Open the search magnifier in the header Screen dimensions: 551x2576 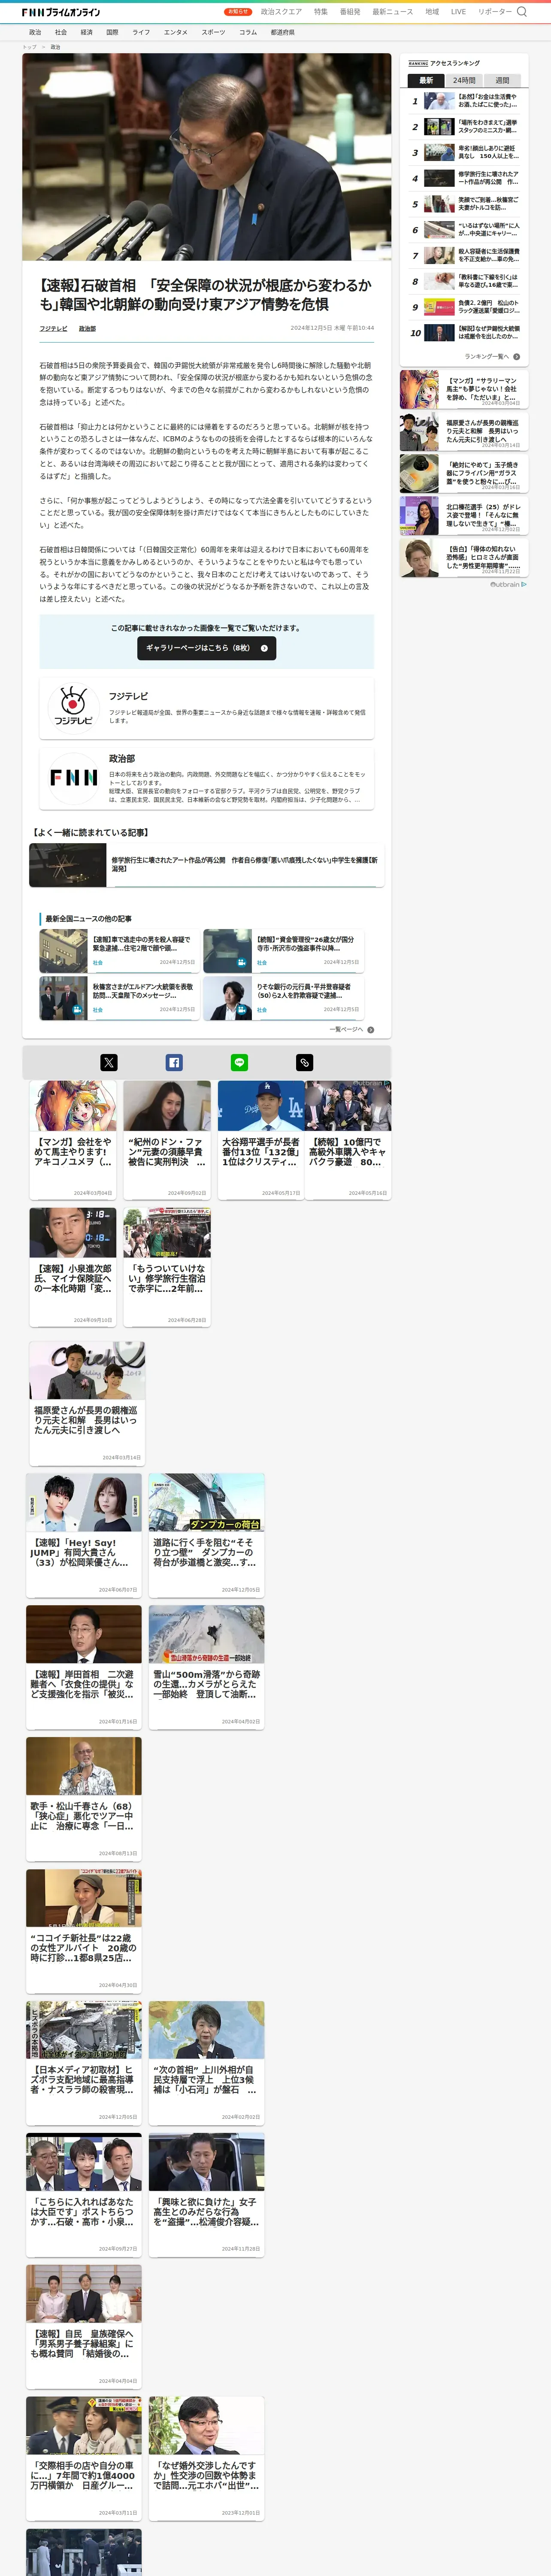click(521, 12)
